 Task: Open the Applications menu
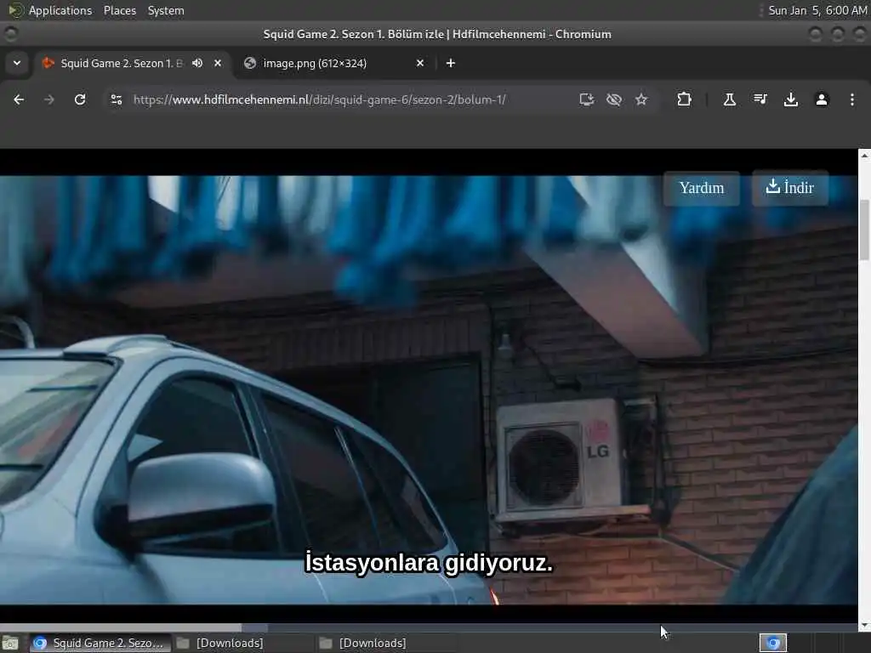click(x=60, y=10)
